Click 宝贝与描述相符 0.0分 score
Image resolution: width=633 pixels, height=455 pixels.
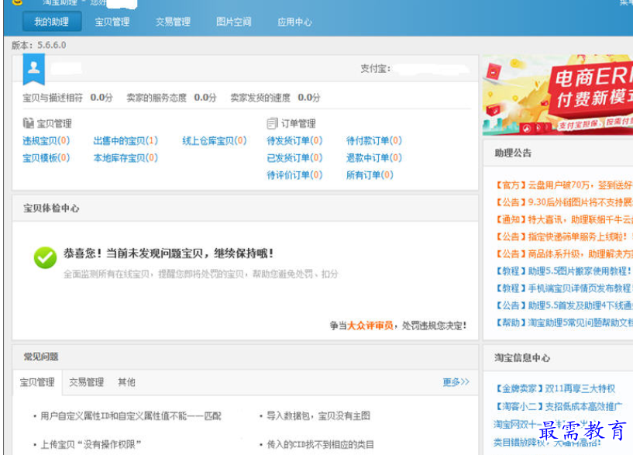tap(67, 98)
